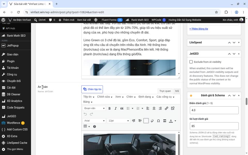Screen dimensions: 248x155
Task: Open LiteSpeed diamond icon in admin bar
Action: coord(96,20)
